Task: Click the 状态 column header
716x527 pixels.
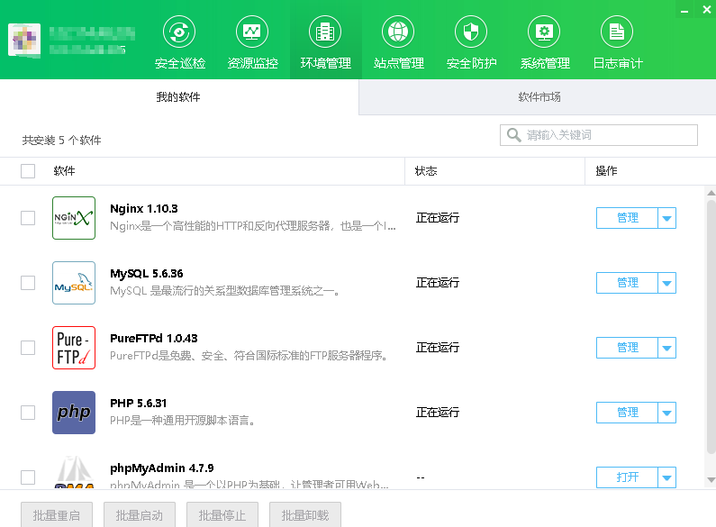Action: (426, 171)
